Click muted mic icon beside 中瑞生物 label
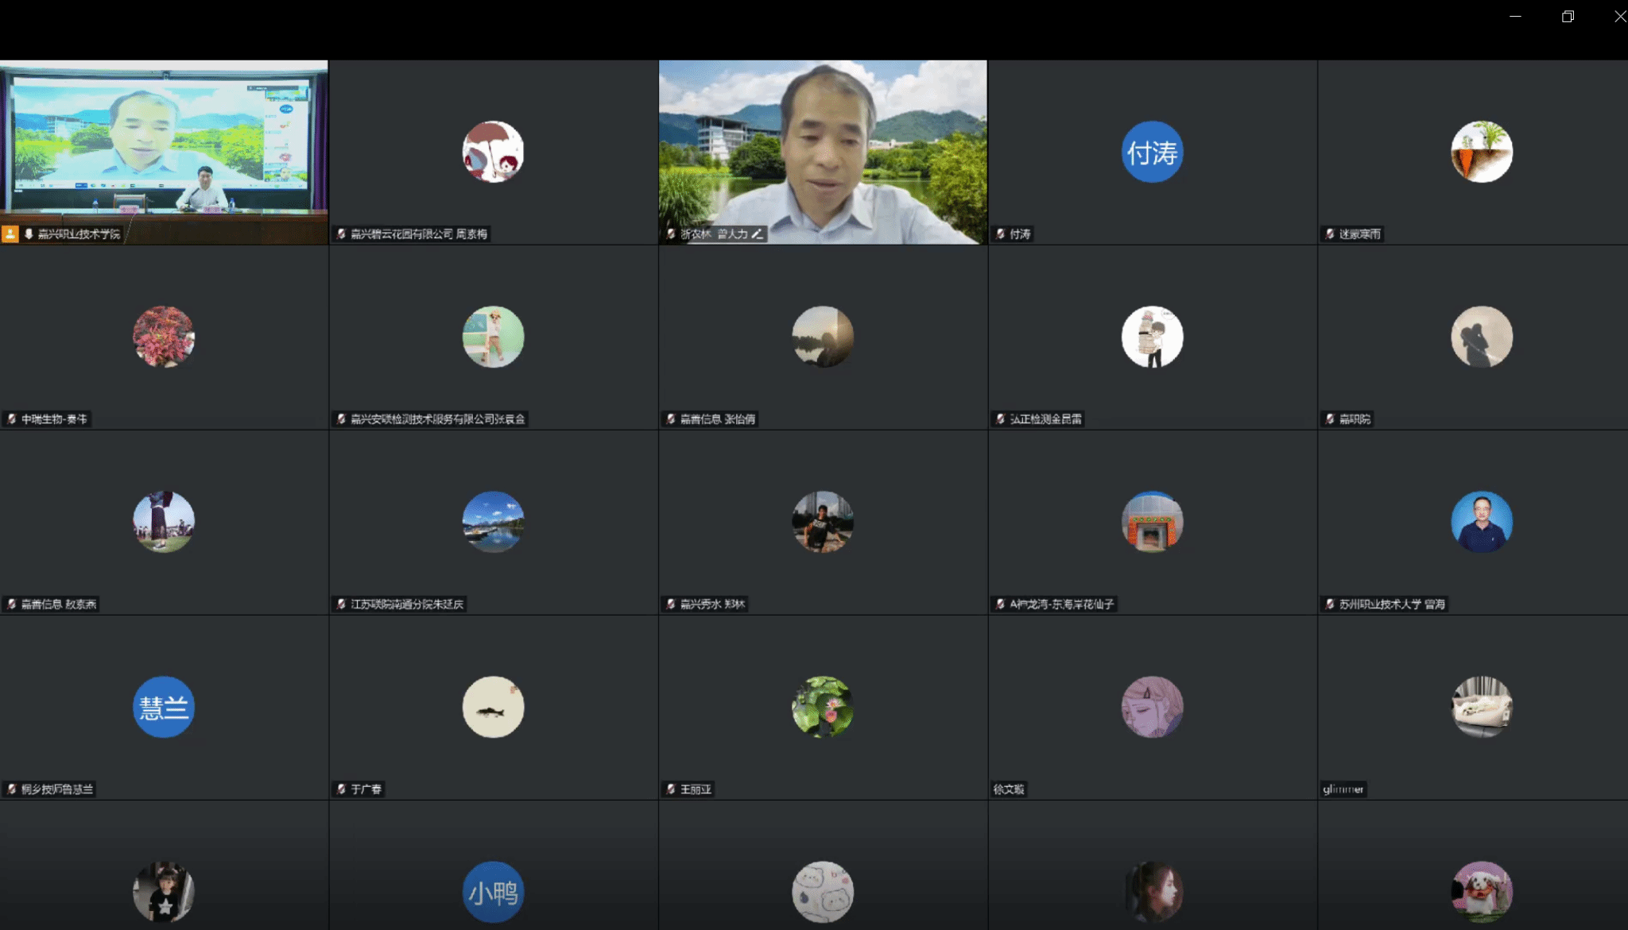 [x=12, y=419]
